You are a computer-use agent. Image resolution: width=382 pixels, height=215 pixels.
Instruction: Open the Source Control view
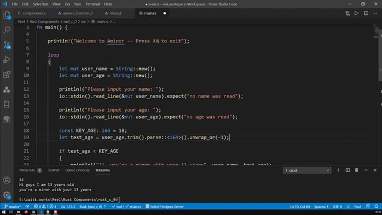[7, 45]
